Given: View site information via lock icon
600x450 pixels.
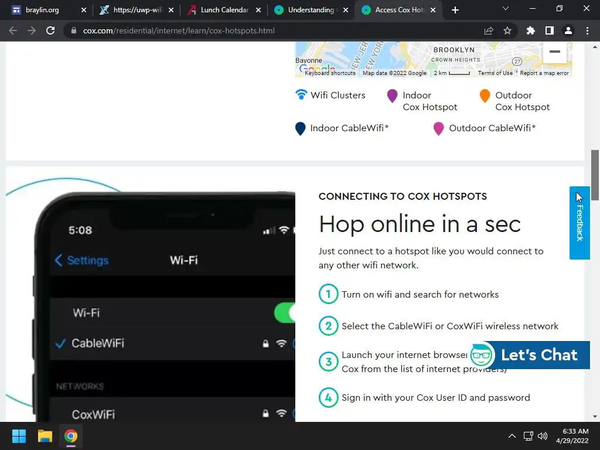Looking at the screenshot, I should pos(74,30).
